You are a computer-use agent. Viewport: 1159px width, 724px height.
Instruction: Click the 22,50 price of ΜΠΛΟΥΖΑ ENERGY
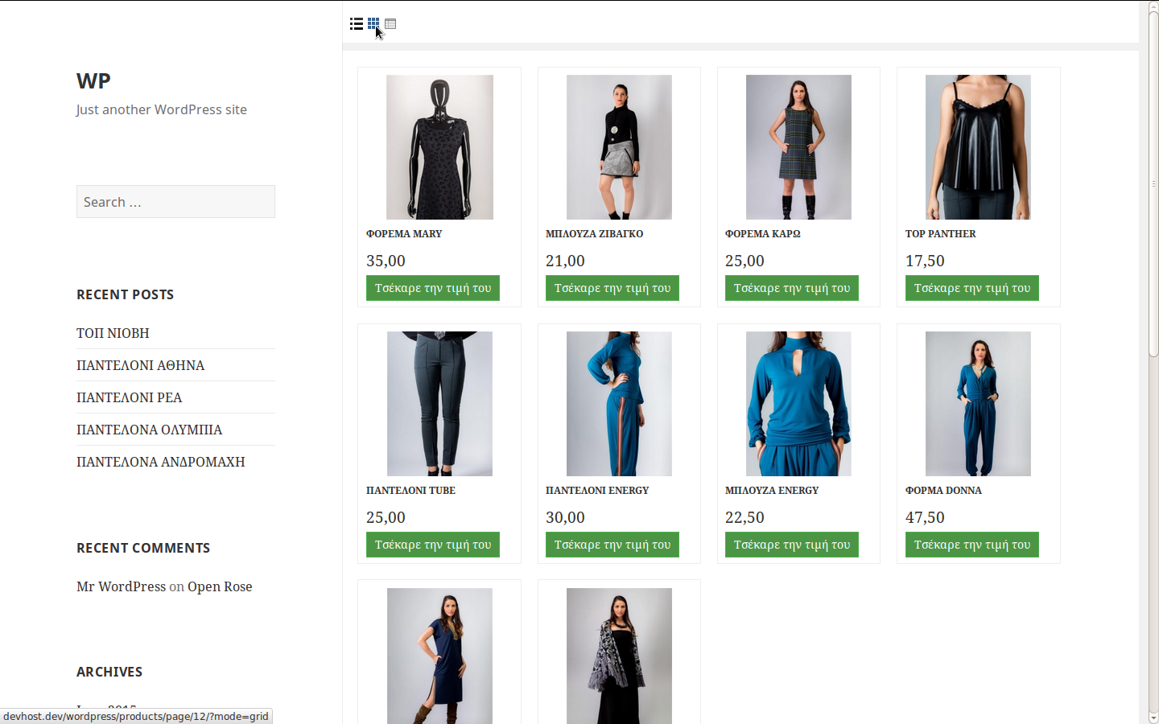point(744,517)
